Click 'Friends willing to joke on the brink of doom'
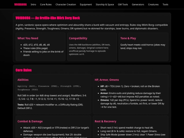The image size is (184, 138). [x=43, y=53]
